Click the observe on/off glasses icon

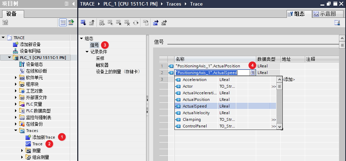click(102, 22)
